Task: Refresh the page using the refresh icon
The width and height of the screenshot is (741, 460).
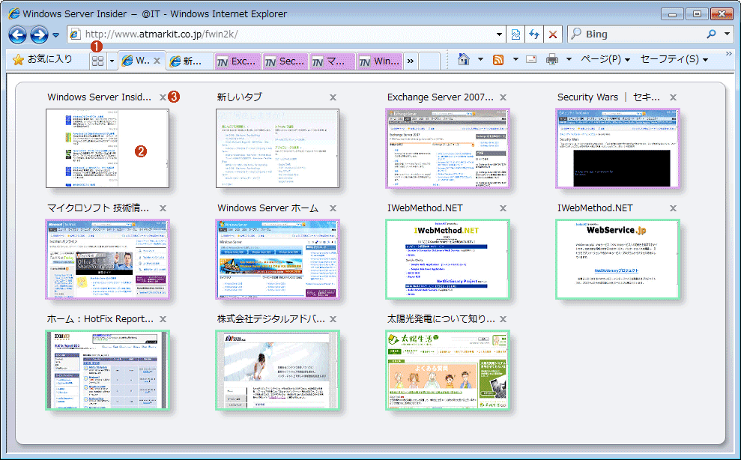Action: coord(534,34)
